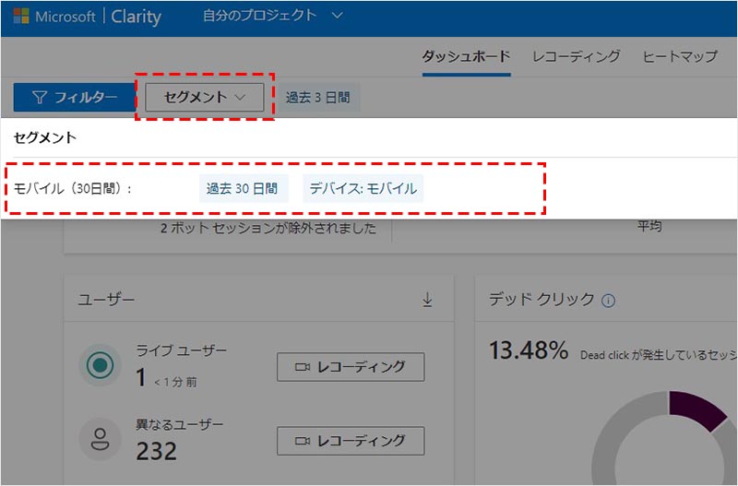The height and width of the screenshot is (486, 738).
Task: Select the モバイル（30日間） saved segment
Action: tap(73, 188)
